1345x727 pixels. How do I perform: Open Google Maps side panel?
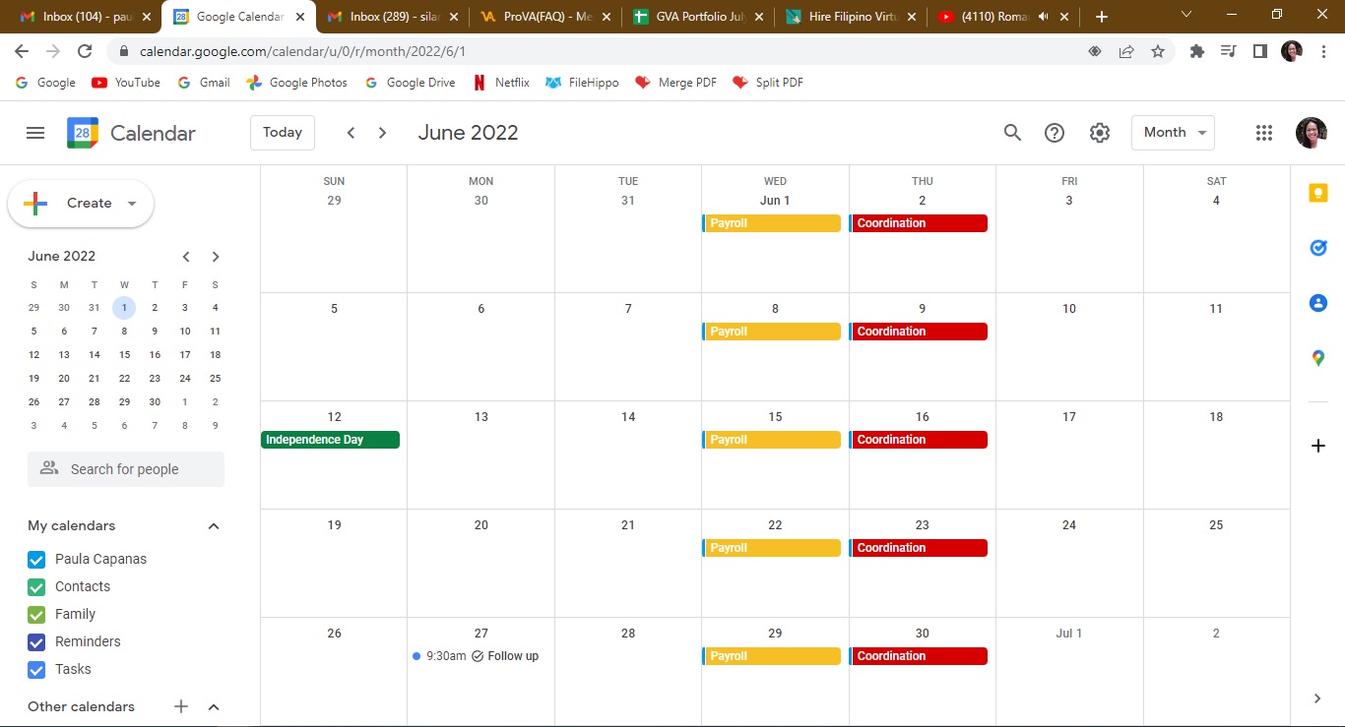1318,358
